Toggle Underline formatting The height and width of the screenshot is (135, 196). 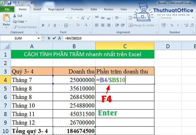coord(55,25)
